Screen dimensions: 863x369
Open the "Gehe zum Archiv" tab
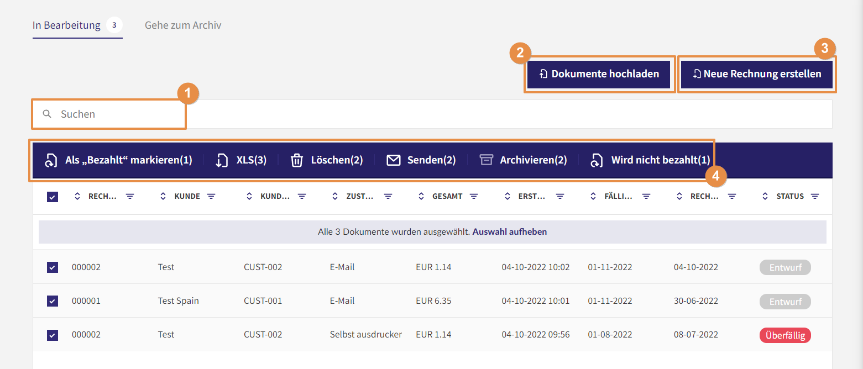click(183, 25)
